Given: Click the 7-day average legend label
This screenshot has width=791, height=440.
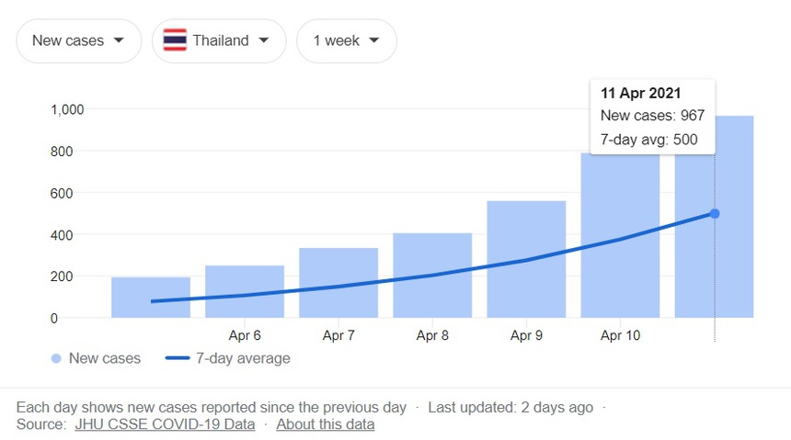Looking at the screenshot, I should (243, 358).
